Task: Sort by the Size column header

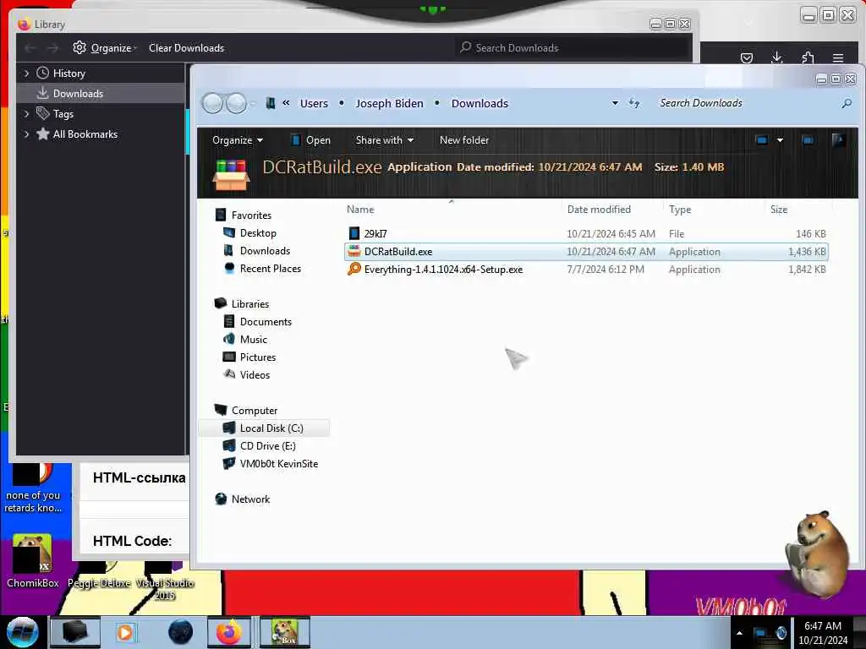Action: [x=779, y=210]
